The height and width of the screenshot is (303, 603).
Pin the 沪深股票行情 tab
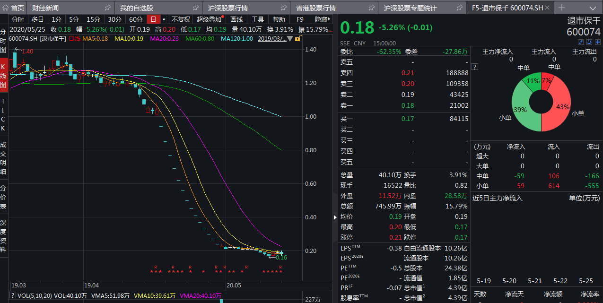283,8
